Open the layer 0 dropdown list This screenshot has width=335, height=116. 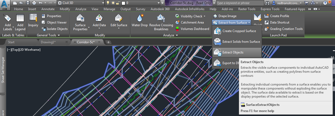point(158,3)
